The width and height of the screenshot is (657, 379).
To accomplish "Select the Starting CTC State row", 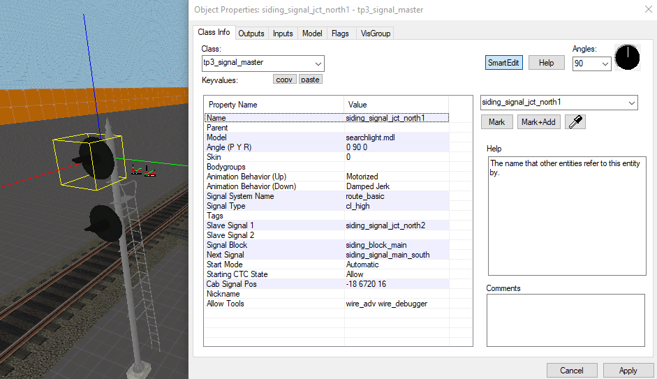I will (x=327, y=274).
